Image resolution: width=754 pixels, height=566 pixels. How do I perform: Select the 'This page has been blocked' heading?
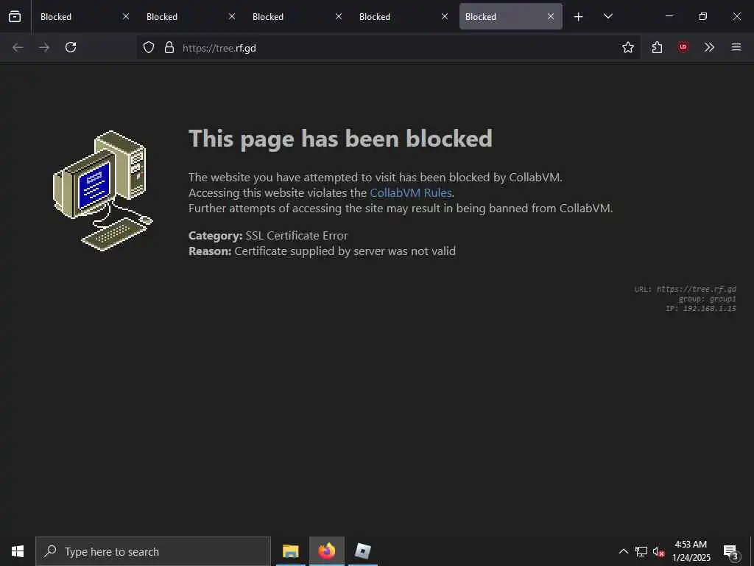click(x=340, y=139)
